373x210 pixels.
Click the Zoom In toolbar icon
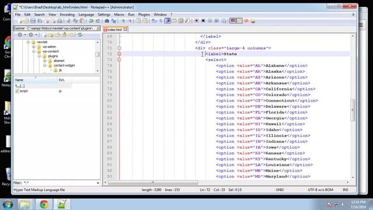tap(123, 21)
